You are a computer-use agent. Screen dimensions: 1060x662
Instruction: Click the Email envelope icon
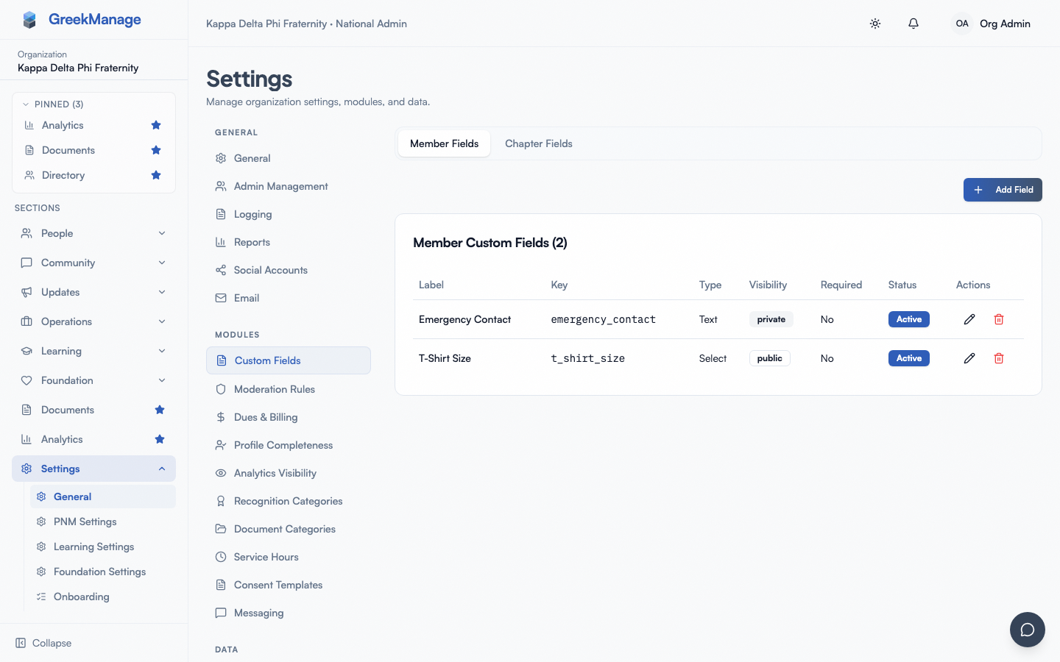point(221,298)
